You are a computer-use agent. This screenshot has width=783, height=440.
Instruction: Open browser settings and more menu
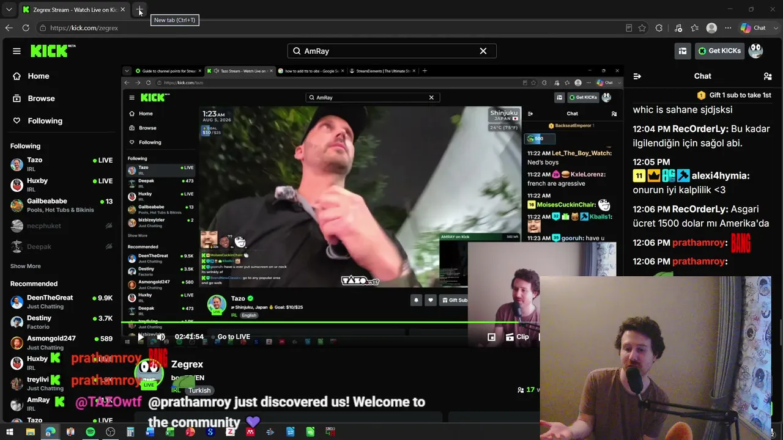point(728,28)
